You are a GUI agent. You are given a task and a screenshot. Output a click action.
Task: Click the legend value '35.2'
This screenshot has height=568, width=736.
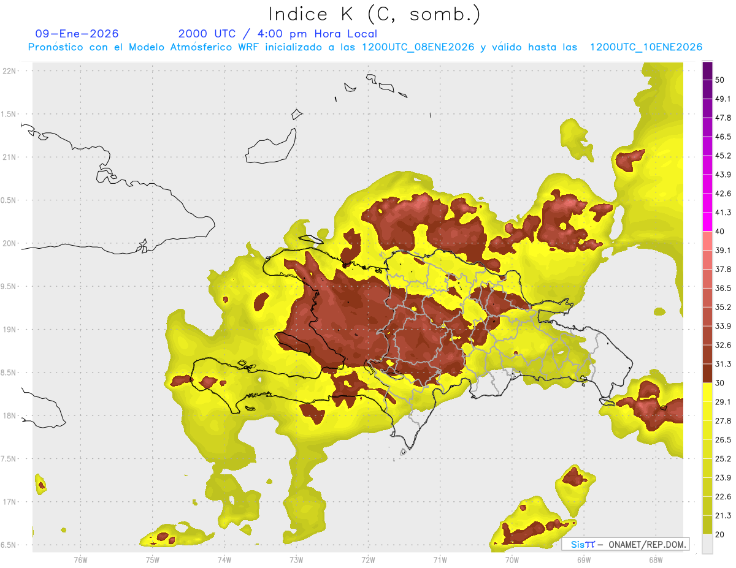point(723,307)
